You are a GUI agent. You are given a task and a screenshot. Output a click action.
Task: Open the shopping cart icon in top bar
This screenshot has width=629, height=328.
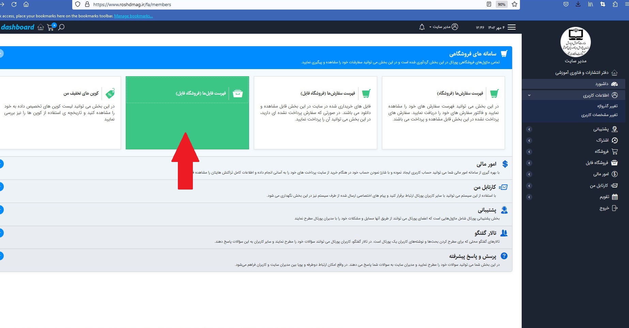tap(51, 27)
